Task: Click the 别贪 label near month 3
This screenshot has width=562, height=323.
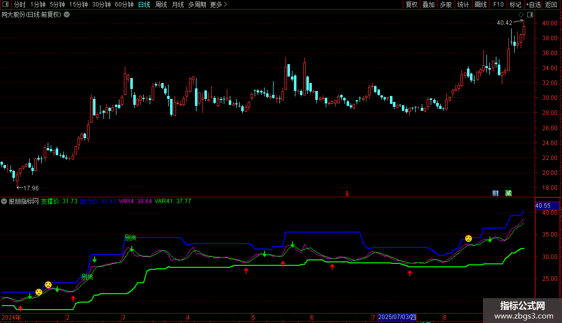Action: click(130, 238)
